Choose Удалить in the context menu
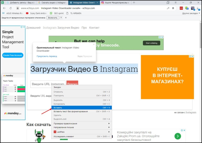 [x=81, y=115]
